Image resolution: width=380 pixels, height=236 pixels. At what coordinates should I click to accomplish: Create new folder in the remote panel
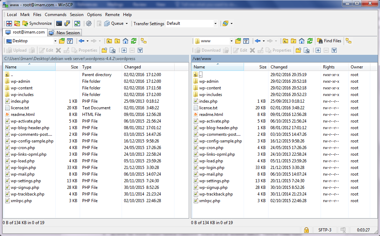click(x=298, y=50)
